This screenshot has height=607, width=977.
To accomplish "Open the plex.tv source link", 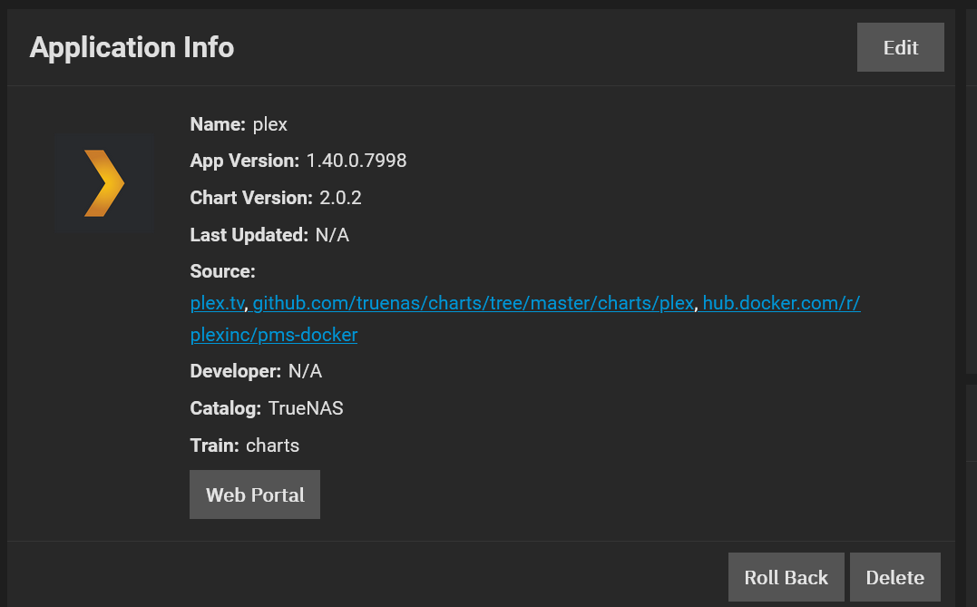I will 218,303.
